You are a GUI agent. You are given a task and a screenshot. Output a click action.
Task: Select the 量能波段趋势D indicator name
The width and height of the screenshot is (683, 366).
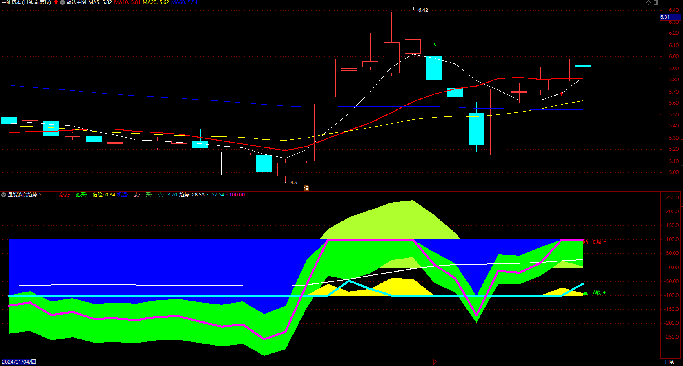(25, 195)
